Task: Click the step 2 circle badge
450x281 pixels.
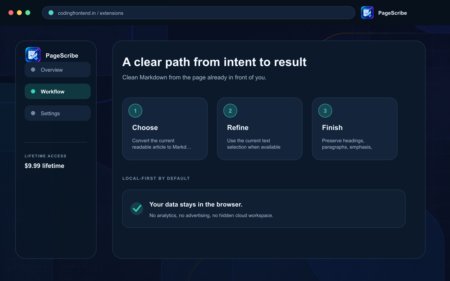Action: [230, 111]
